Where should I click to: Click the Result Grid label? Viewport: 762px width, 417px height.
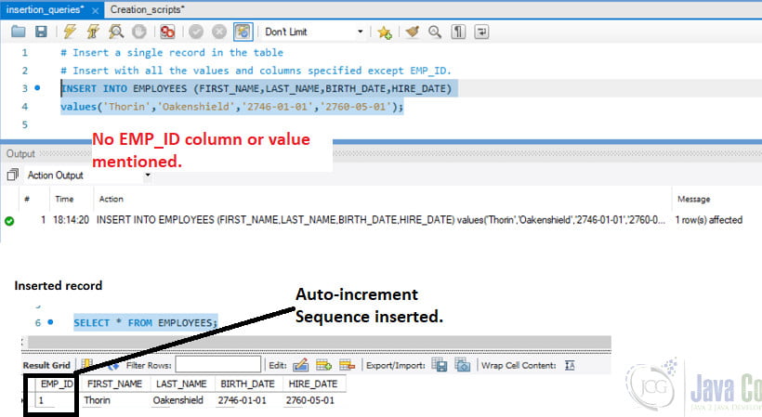click(46, 365)
